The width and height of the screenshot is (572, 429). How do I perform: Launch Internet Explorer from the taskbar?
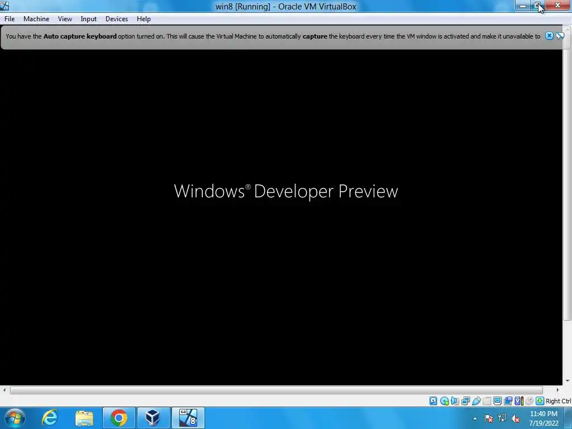pos(50,418)
